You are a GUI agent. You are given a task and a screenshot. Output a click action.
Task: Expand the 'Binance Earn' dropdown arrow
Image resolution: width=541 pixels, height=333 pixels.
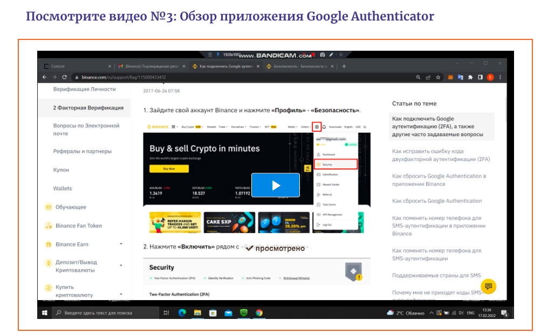point(121,244)
